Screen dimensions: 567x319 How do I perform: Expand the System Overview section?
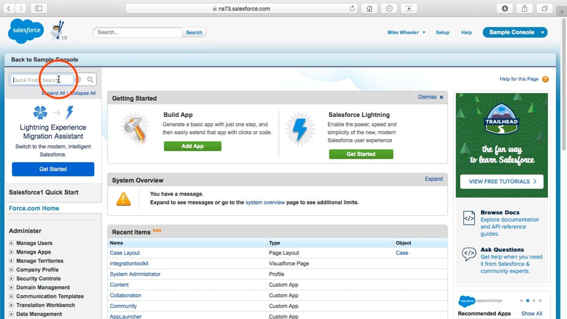(434, 179)
